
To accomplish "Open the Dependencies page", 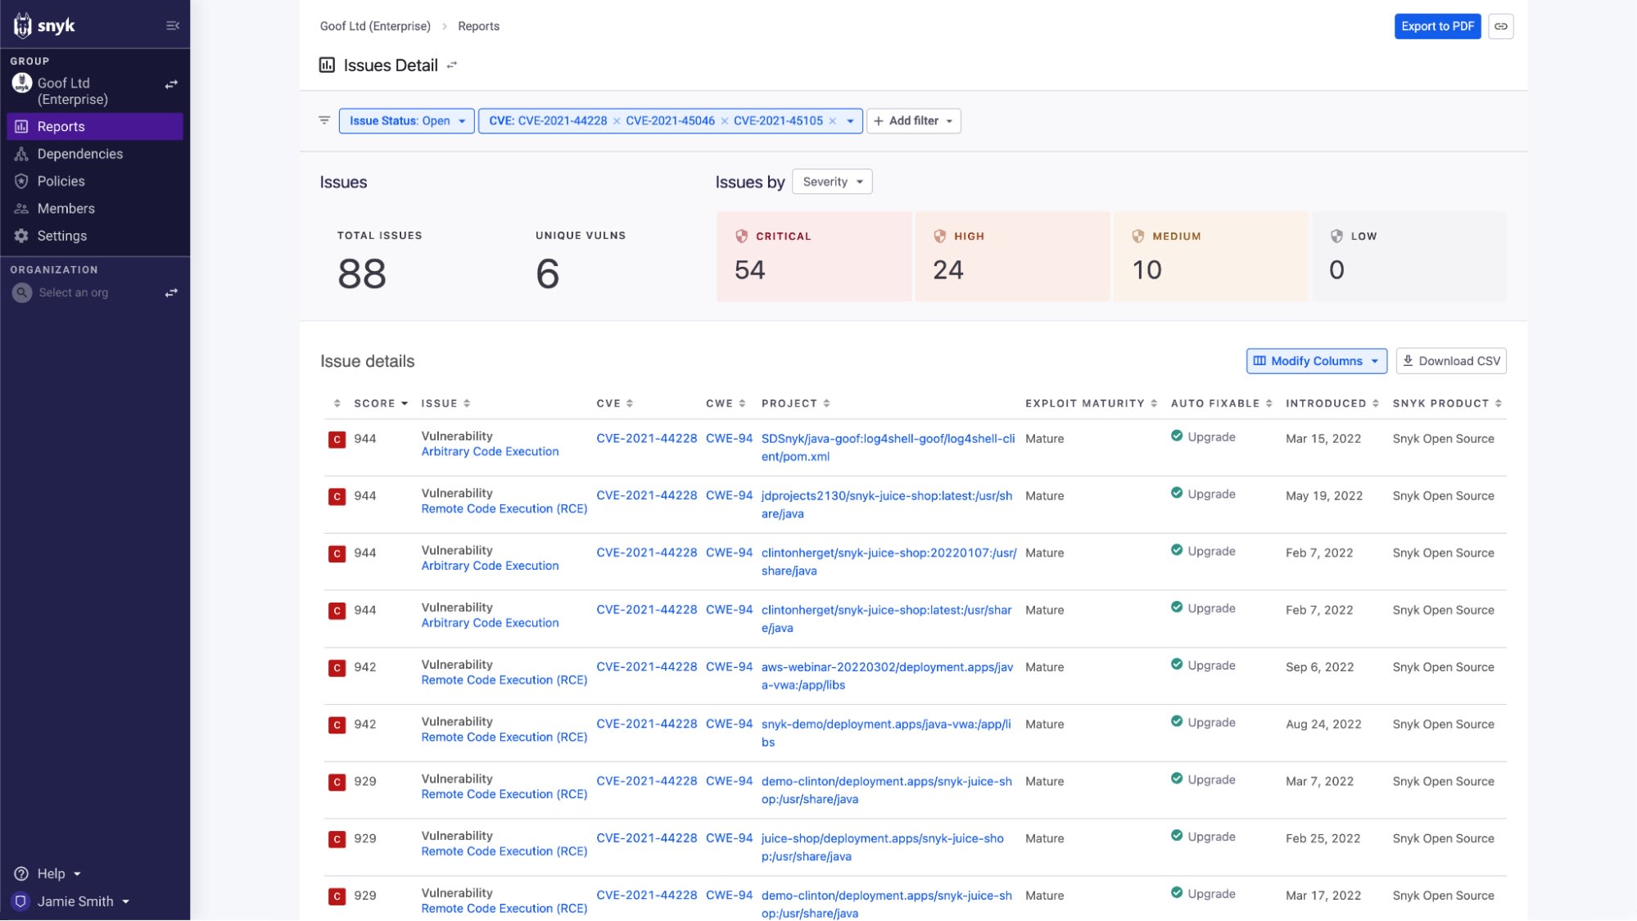I will click(x=79, y=154).
